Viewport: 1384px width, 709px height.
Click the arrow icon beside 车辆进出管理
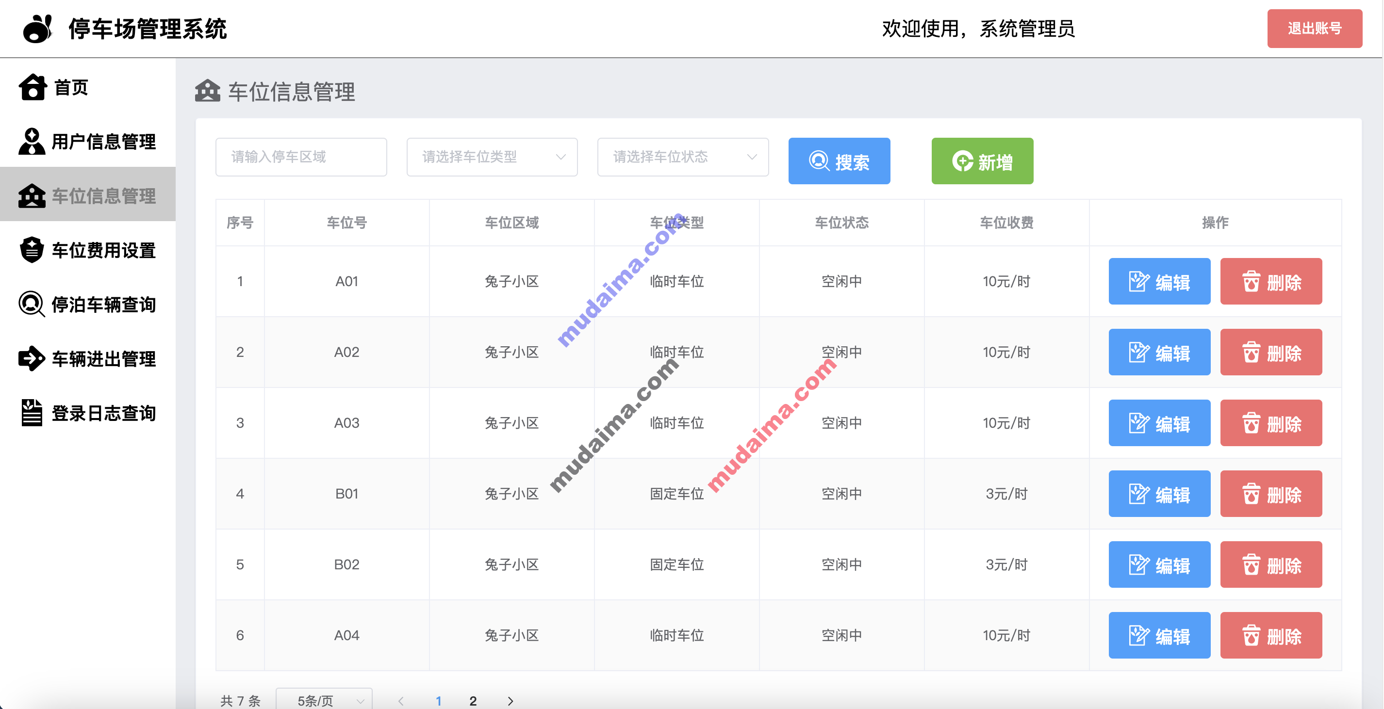(x=32, y=358)
